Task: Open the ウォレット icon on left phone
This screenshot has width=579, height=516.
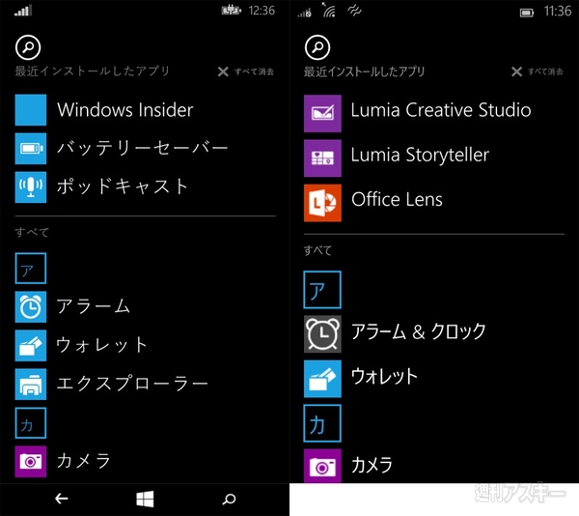Action: pos(31,346)
